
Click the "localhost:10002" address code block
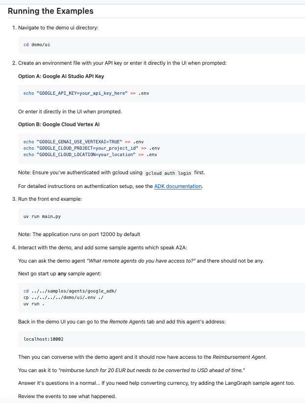[x=43, y=339]
